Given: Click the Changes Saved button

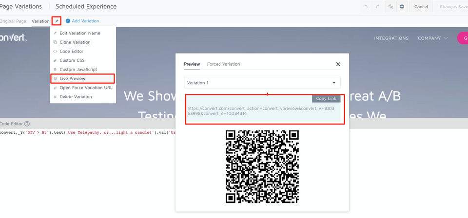Looking at the screenshot, I should click(x=453, y=6).
